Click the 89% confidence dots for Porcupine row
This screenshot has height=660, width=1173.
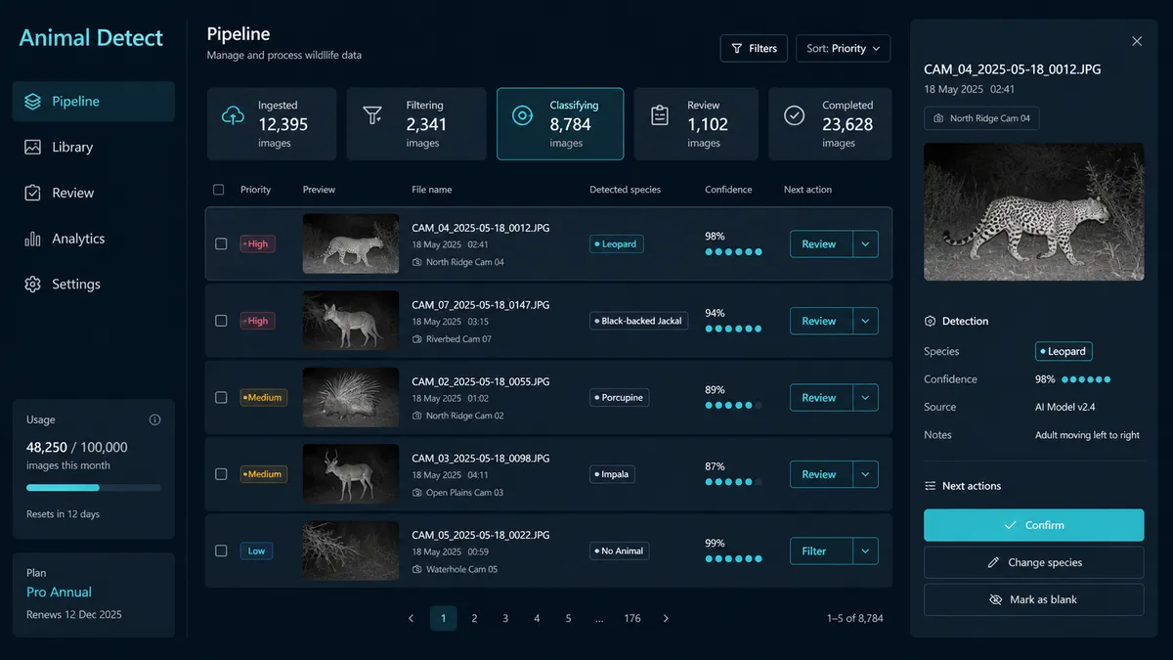pyautogui.click(x=733, y=405)
